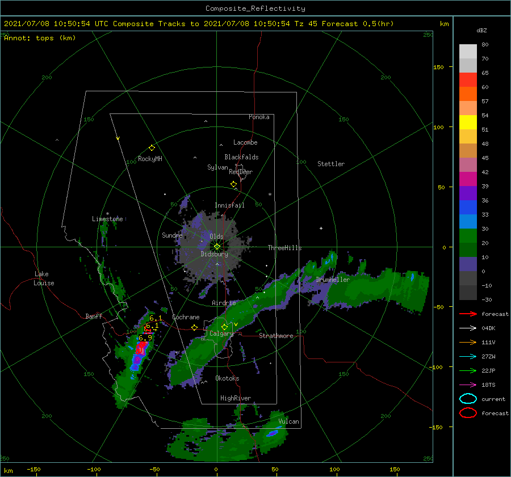Screen dimensions: 511x477
Task: Select the white 04DK arrow symbol
Action: point(468,328)
